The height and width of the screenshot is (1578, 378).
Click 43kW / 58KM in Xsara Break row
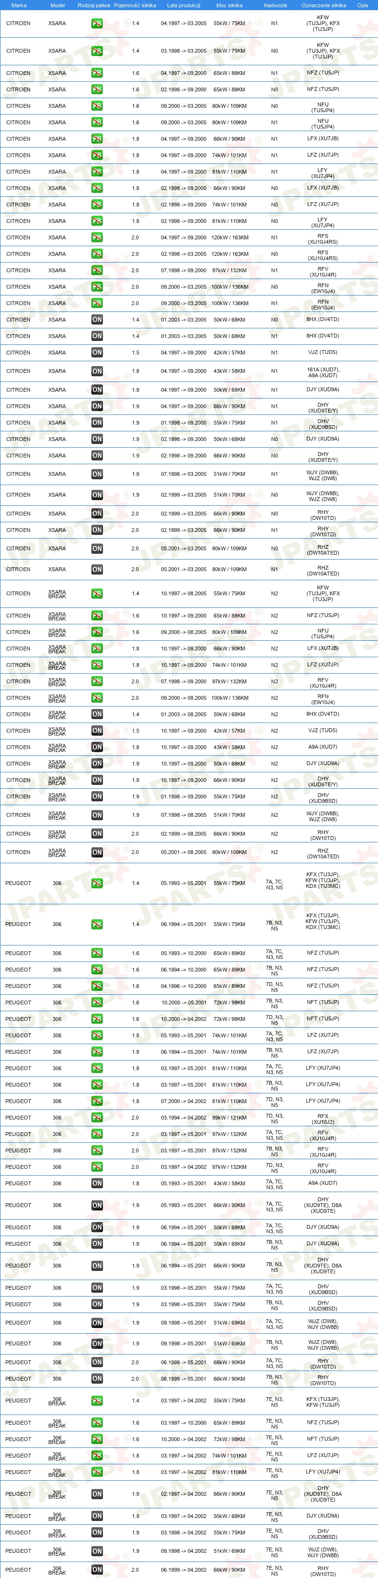pos(229,747)
